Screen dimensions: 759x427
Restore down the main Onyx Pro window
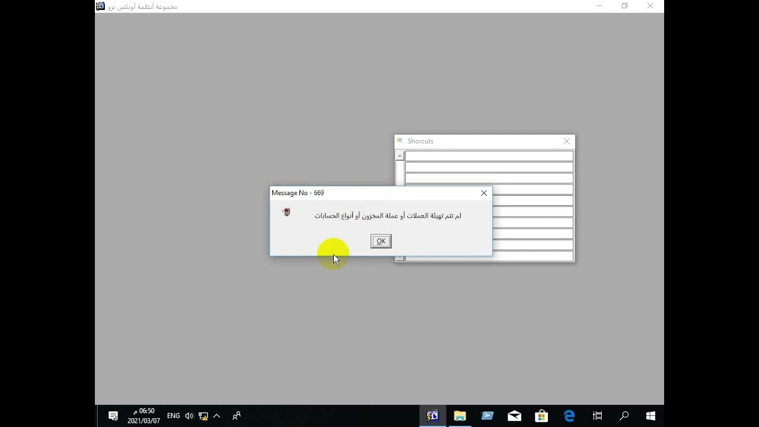pos(624,6)
